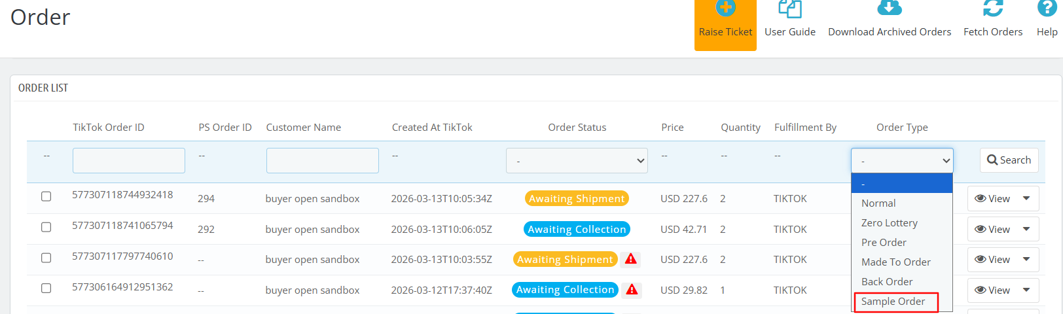Pick Zero Lottery order type option
The image size is (1063, 314).
point(889,223)
